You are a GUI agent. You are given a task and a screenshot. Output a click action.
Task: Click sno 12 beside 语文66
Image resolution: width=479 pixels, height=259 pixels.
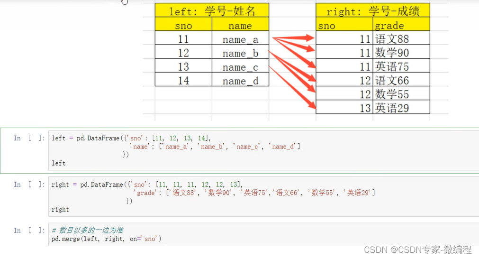pos(344,79)
